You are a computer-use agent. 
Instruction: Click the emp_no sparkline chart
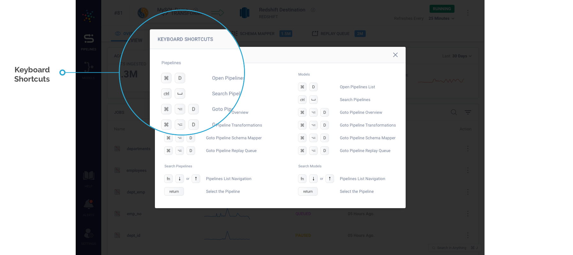coord(227,213)
